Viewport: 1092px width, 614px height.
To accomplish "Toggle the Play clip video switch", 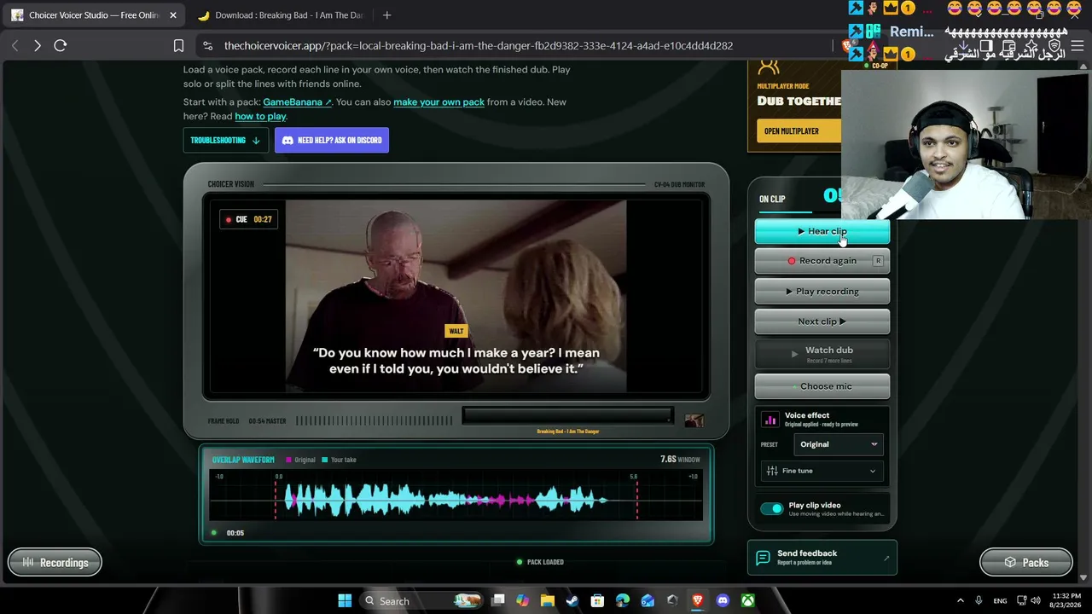I will (771, 509).
